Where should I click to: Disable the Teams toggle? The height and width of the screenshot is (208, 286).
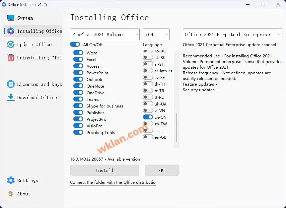coord(78,99)
